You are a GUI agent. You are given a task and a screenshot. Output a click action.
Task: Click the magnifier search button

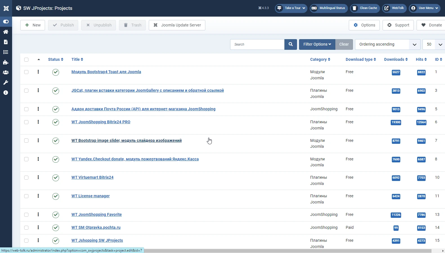[291, 44]
